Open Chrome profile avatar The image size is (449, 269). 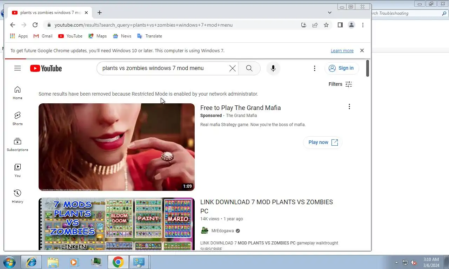click(x=351, y=25)
